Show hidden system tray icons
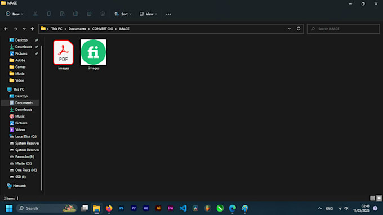Image resolution: width=383 pixels, height=215 pixels. (320, 208)
